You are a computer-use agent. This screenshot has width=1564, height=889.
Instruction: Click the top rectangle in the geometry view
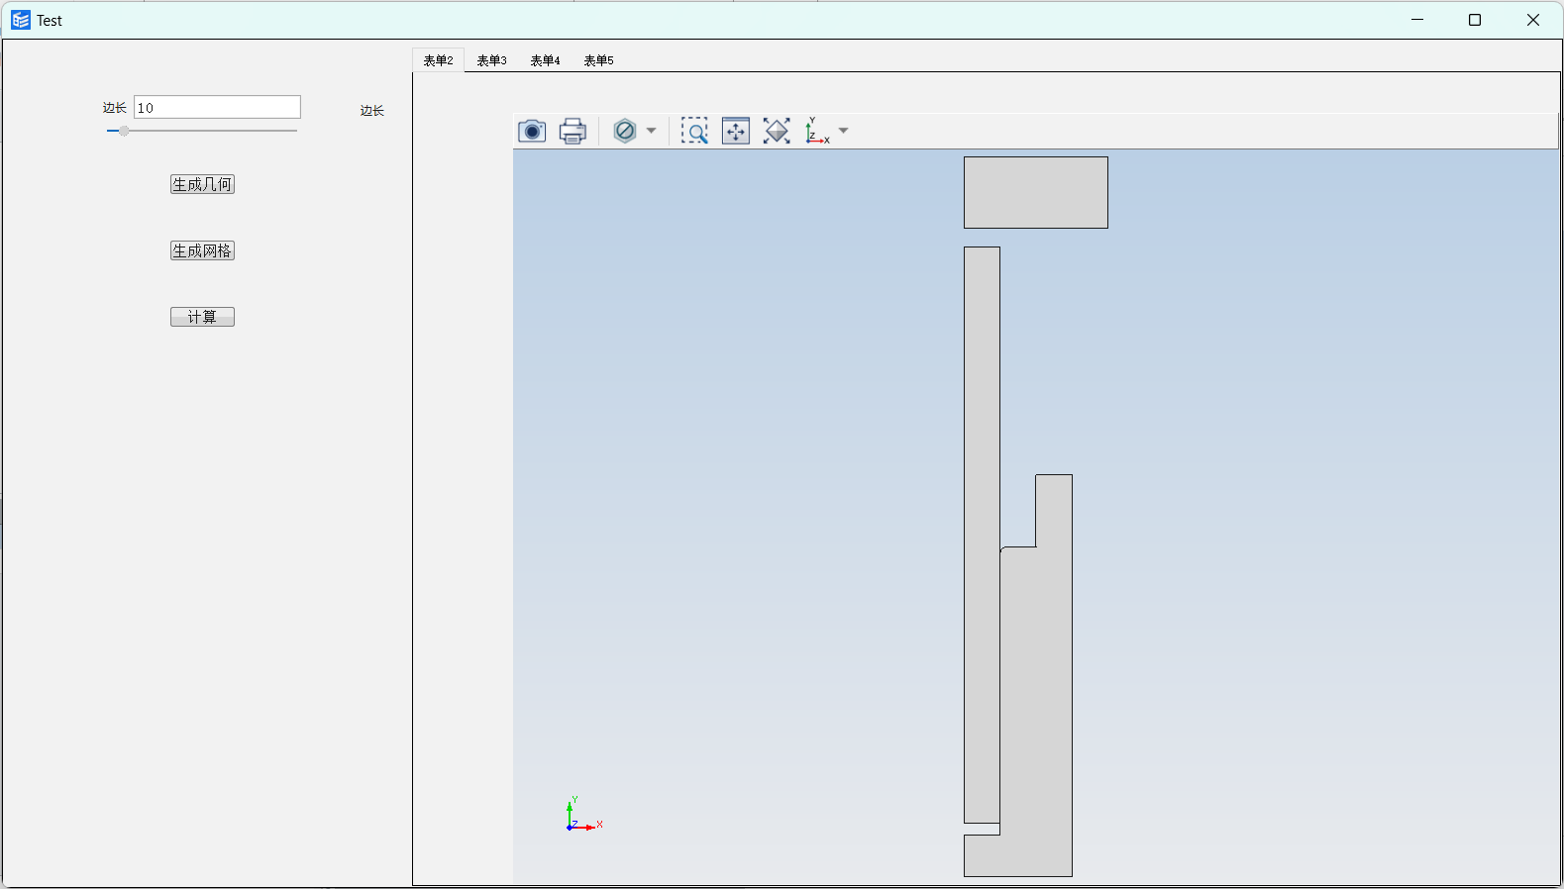point(1036,192)
